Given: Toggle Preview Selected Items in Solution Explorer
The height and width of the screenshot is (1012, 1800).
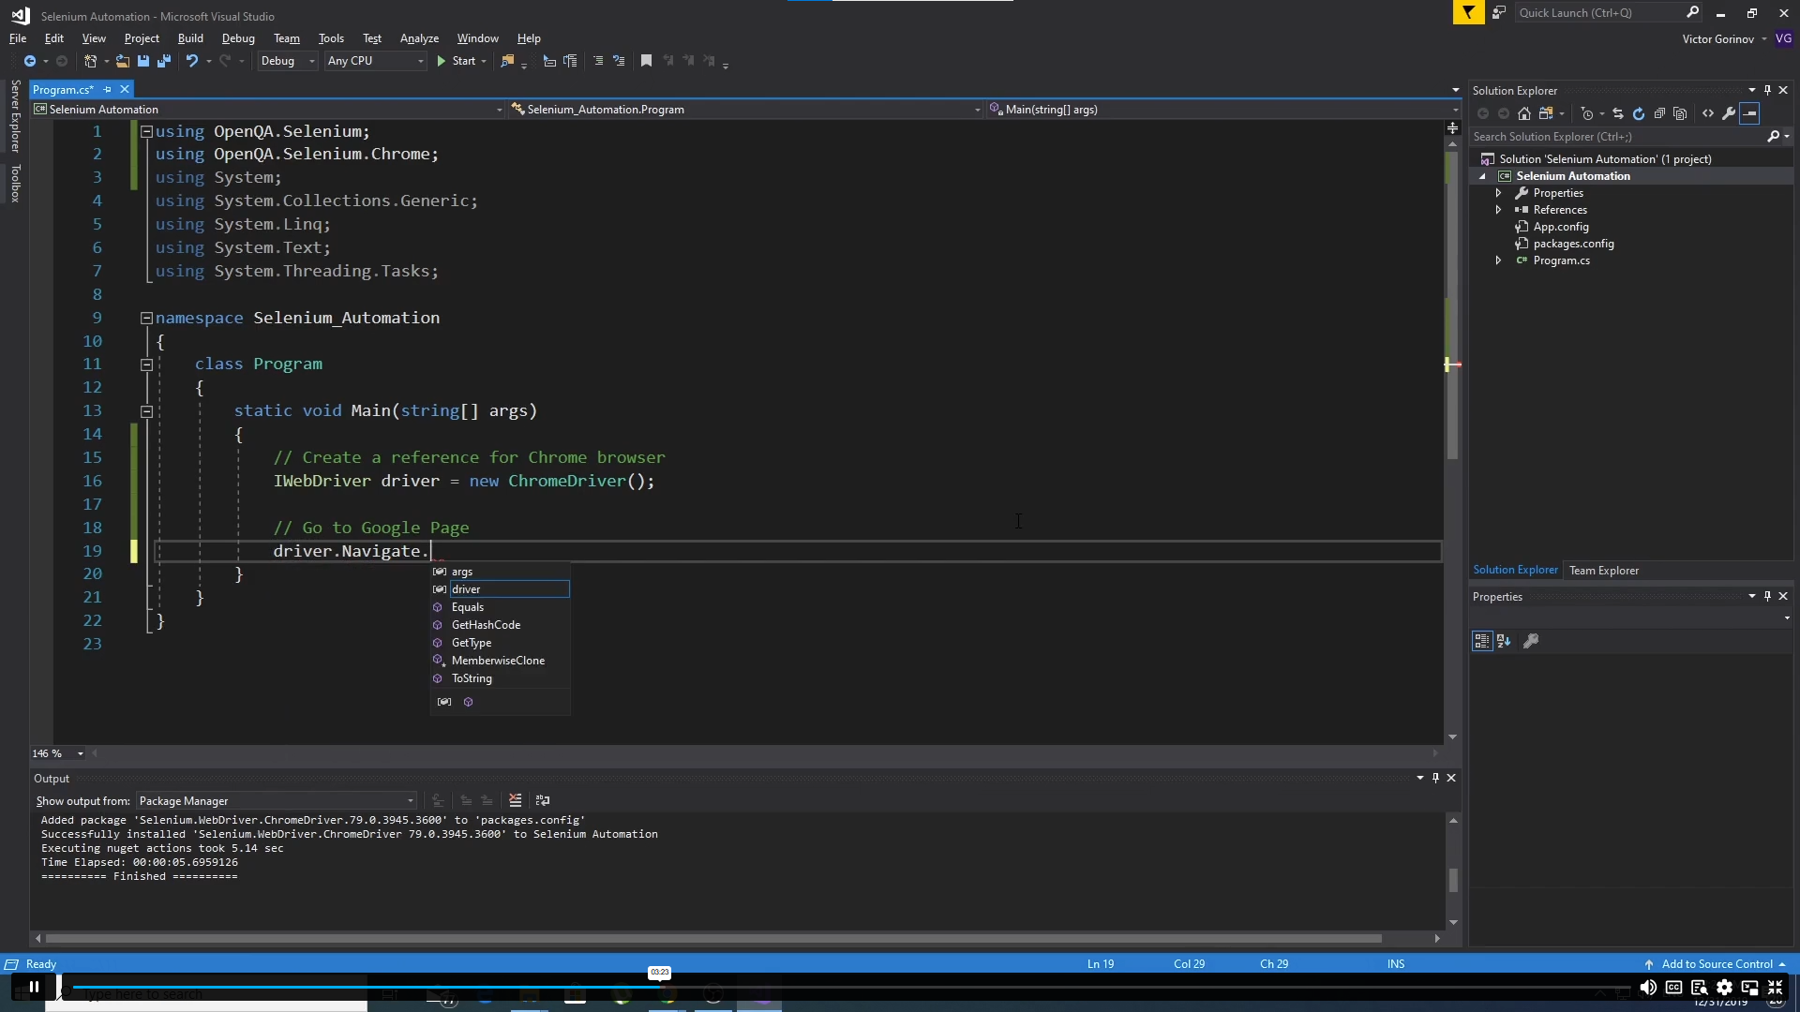Looking at the screenshot, I should pyautogui.click(x=1751, y=113).
